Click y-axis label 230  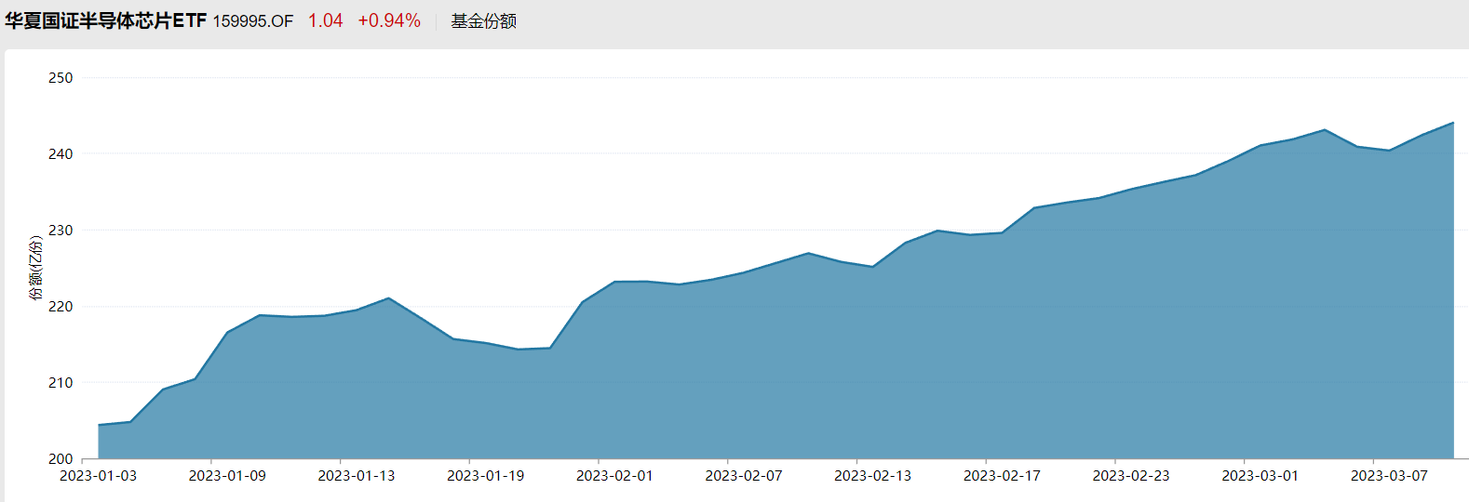tap(61, 231)
